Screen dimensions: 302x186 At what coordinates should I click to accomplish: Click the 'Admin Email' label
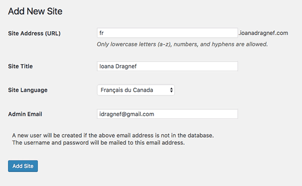pyautogui.click(x=25, y=114)
